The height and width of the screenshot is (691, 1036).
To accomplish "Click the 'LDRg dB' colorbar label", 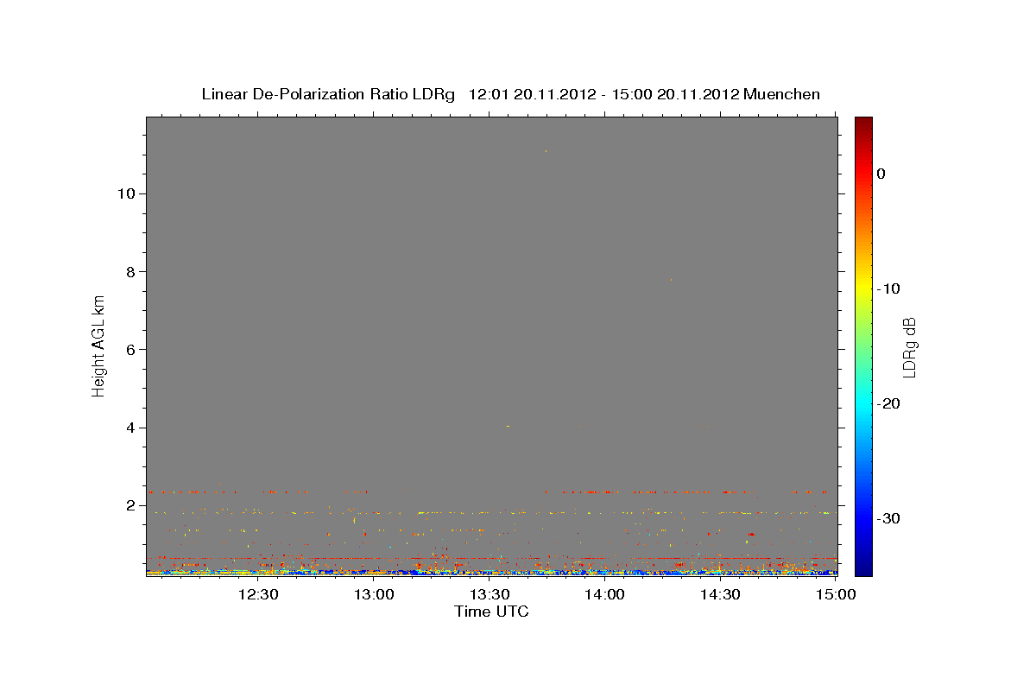I will [909, 347].
